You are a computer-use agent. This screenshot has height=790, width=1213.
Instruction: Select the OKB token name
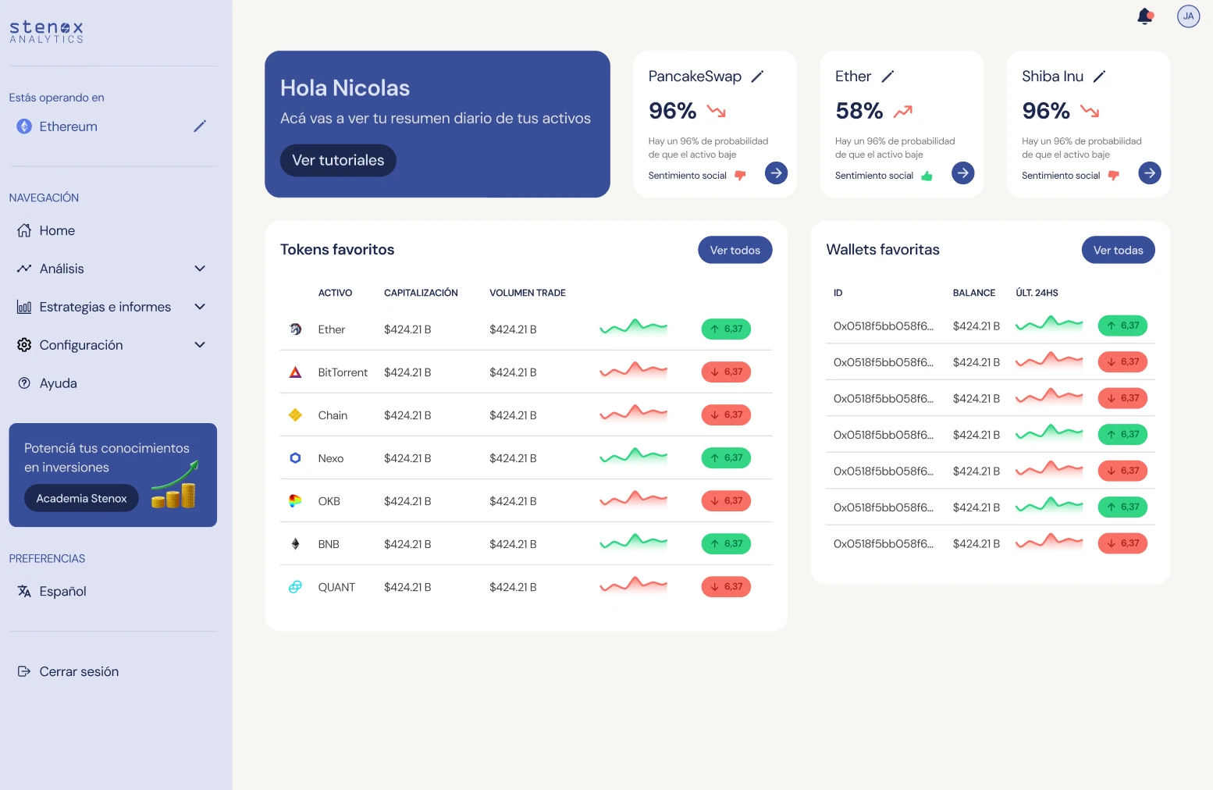pyautogui.click(x=329, y=501)
